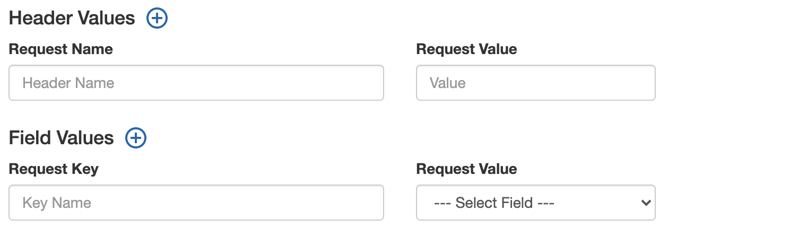This screenshot has width=798, height=228.
Task: Click into the header Value text box
Action: [536, 83]
